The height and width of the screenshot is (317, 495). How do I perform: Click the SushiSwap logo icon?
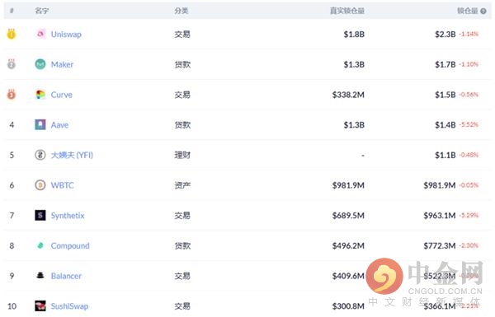pyautogui.click(x=40, y=306)
